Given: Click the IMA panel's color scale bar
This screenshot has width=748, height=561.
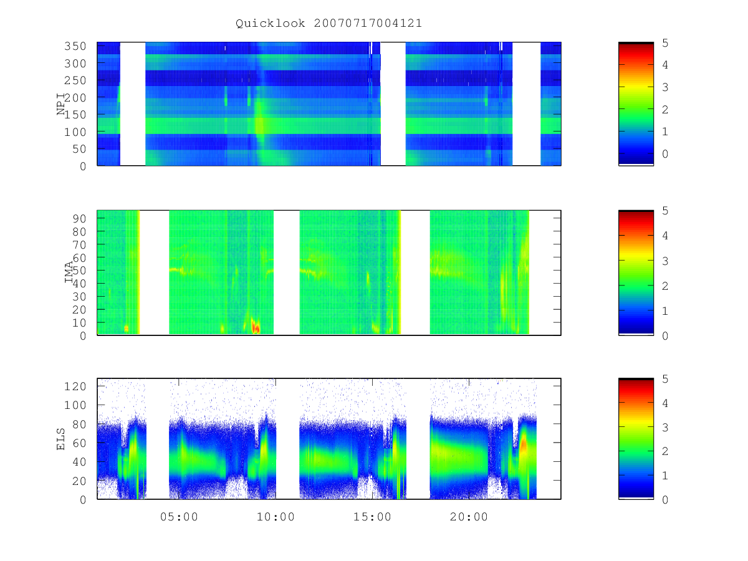Looking at the screenshot, I should click(x=636, y=272).
